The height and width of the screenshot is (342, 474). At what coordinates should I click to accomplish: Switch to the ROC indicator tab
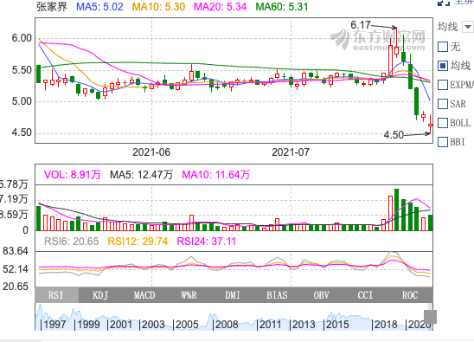point(410,295)
